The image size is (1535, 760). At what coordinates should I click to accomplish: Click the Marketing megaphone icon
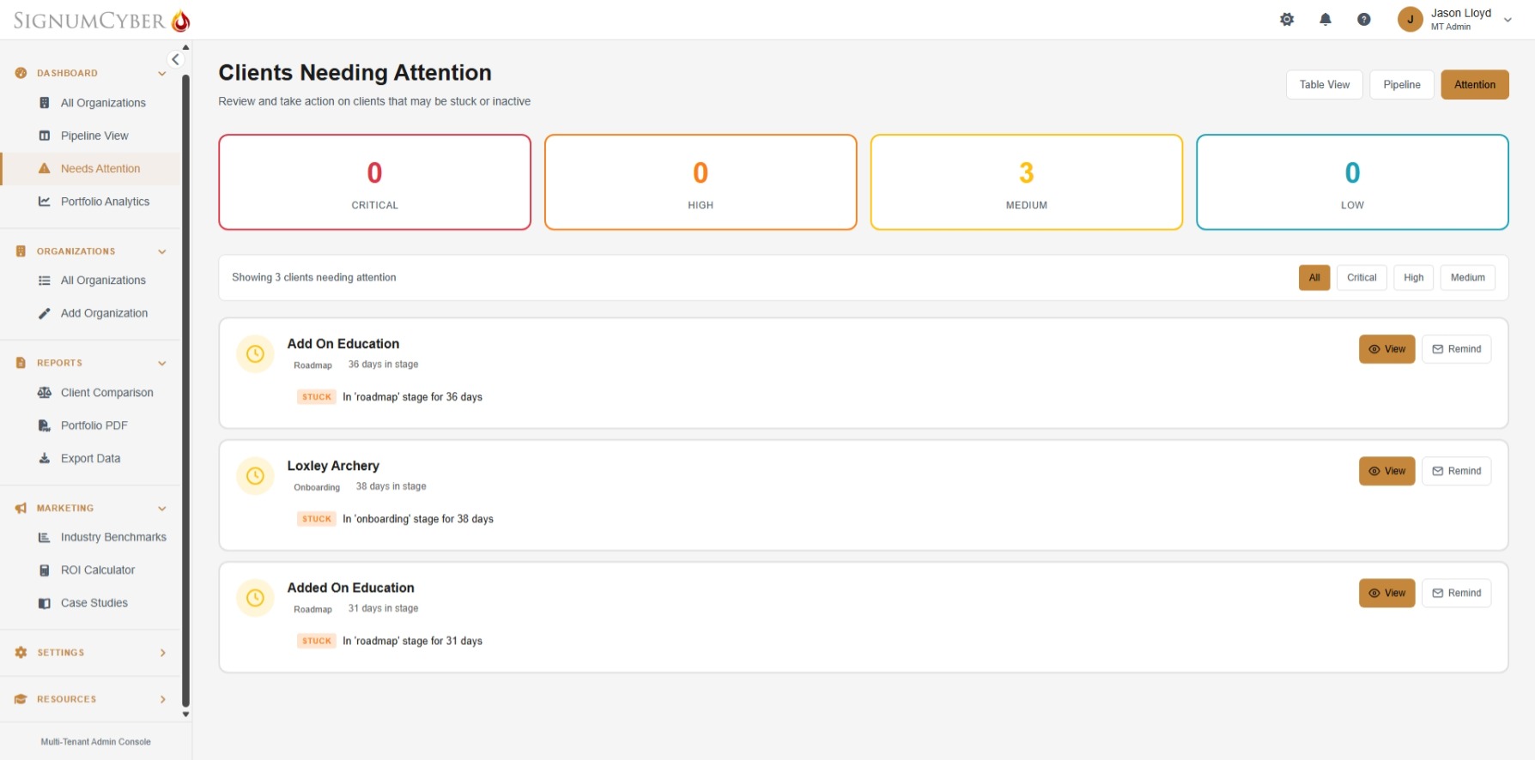(21, 508)
